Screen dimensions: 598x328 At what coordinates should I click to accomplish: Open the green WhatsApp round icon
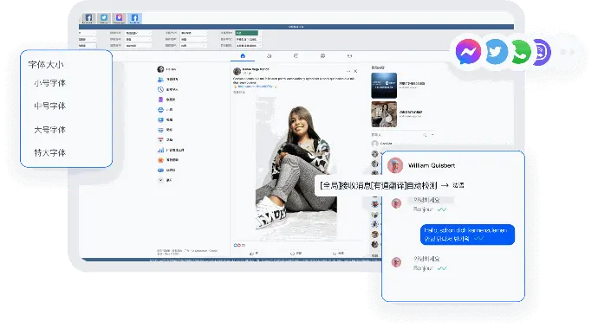[x=520, y=52]
